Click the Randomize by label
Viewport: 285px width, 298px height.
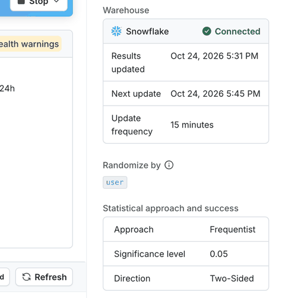tap(132, 165)
